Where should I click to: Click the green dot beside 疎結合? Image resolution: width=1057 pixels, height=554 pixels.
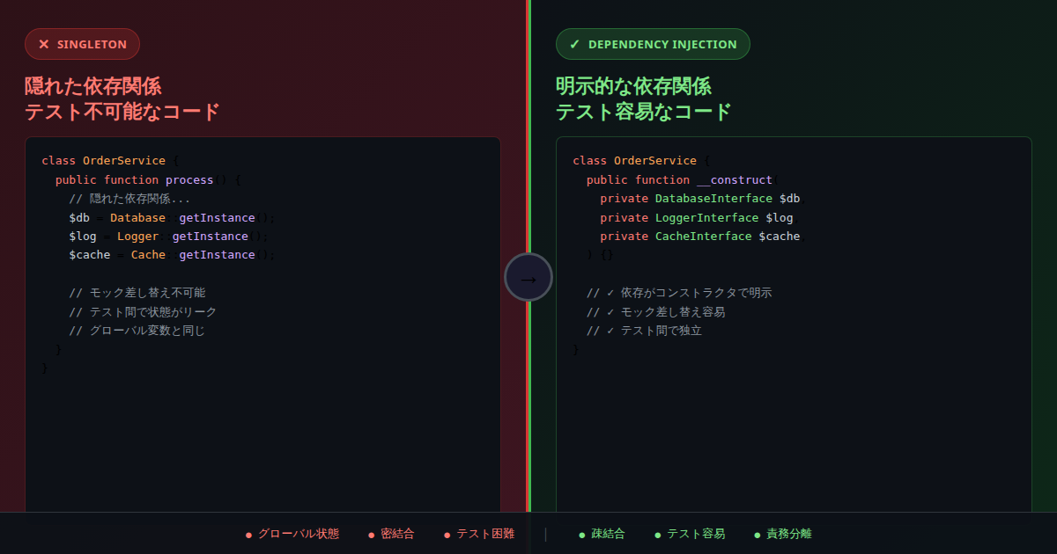click(582, 535)
